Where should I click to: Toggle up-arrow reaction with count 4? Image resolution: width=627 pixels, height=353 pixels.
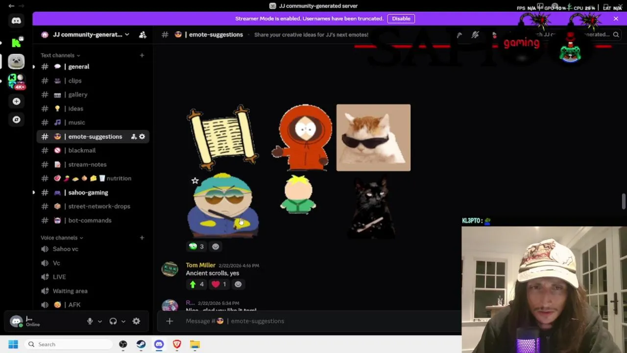[x=196, y=284]
